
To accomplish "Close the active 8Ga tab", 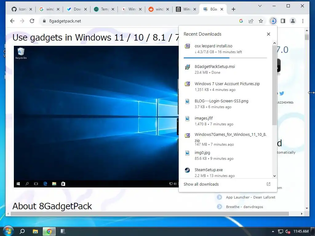I will 222,9.
